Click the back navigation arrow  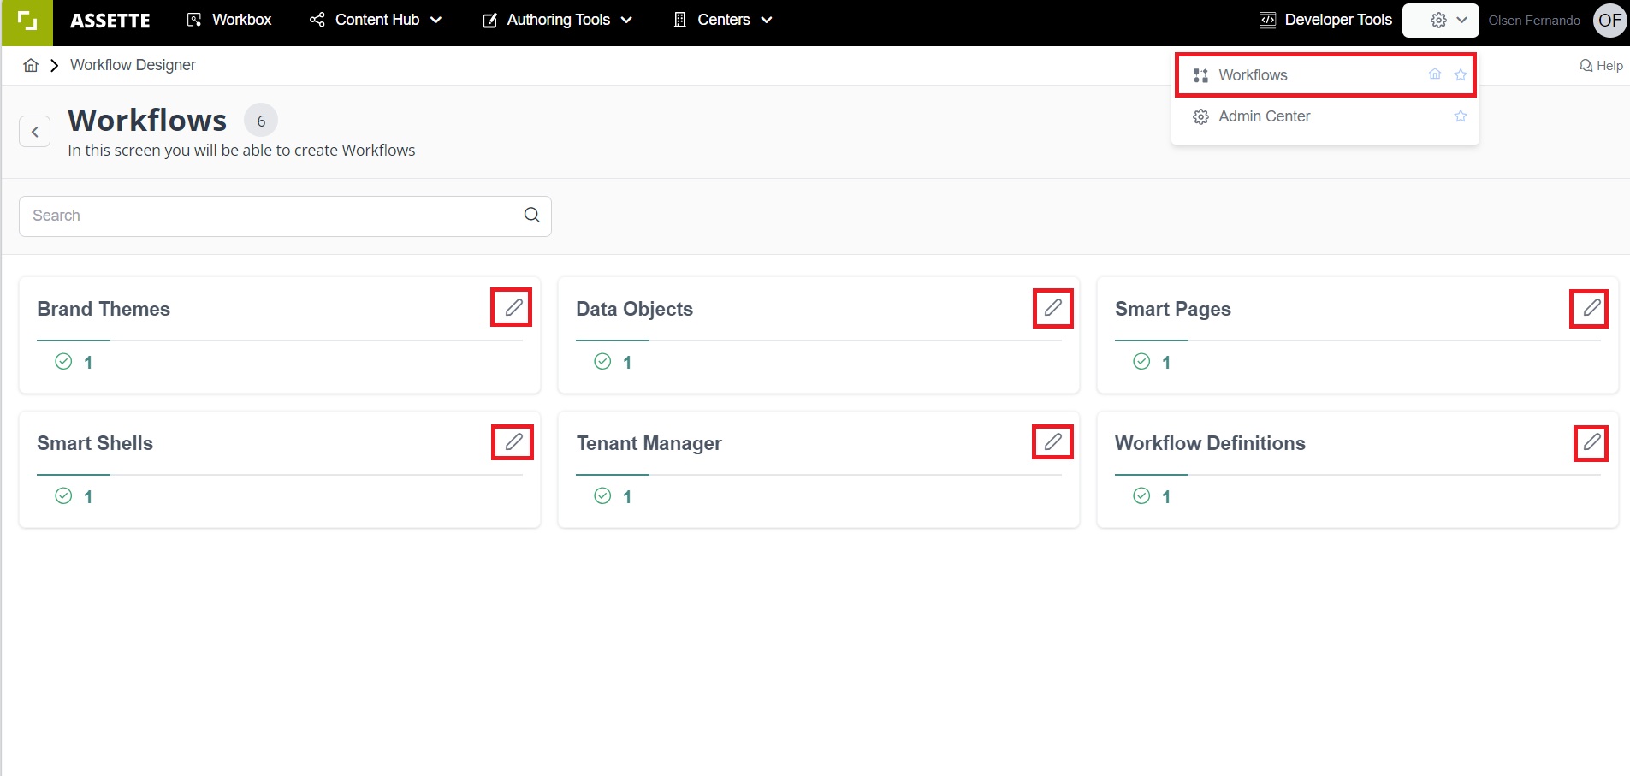pyautogui.click(x=34, y=131)
